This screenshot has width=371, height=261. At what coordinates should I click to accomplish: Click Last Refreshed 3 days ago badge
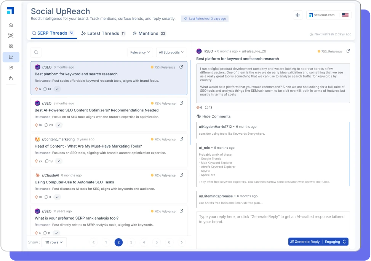(205, 19)
